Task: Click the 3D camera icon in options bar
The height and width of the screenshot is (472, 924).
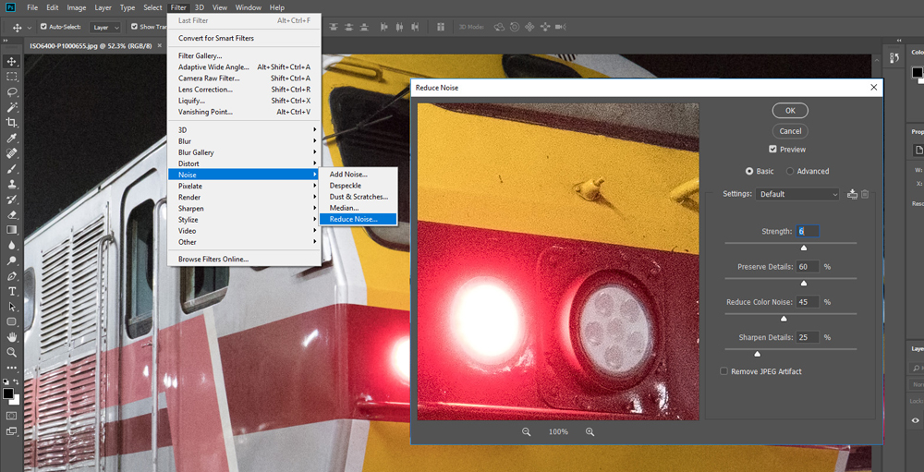Action: point(561,27)
